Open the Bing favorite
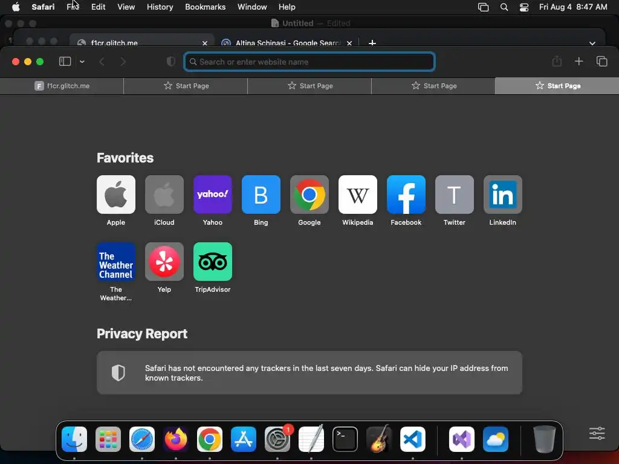 pos(261,195)
